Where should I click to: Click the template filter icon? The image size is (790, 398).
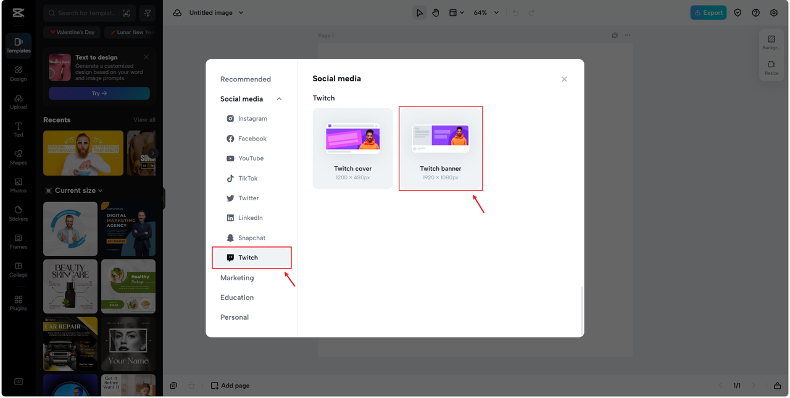[147, 13]
